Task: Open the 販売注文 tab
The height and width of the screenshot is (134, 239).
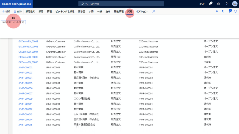Action: coord(30,11)
